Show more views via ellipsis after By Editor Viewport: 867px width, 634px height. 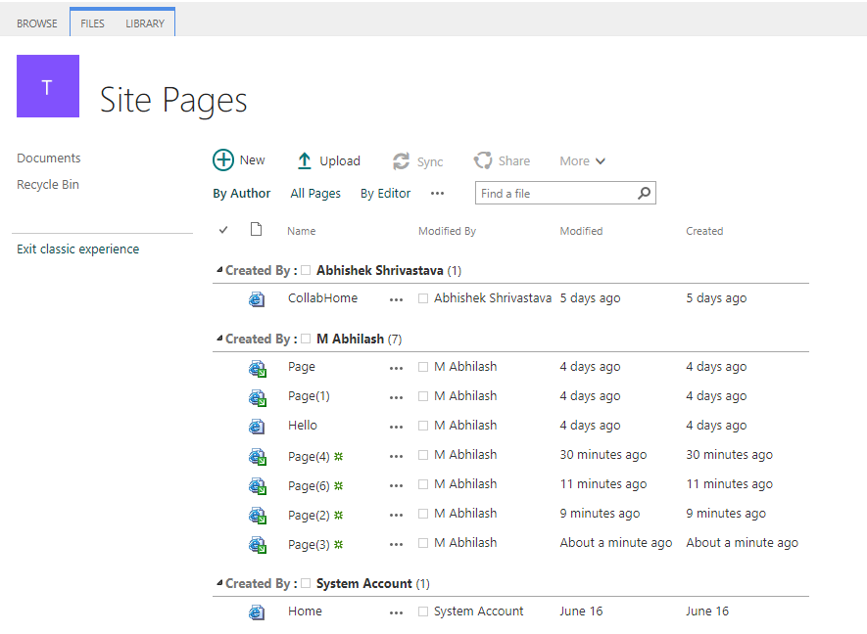(437, 194)
